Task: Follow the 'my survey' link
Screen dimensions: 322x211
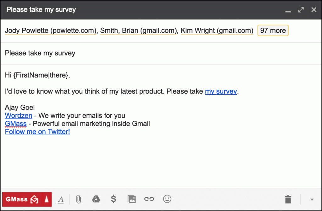Action: tap(221, 91)
